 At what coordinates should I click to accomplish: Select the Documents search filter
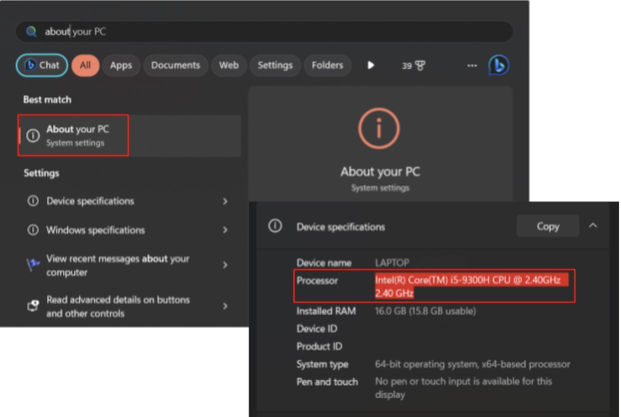(175, 65)
